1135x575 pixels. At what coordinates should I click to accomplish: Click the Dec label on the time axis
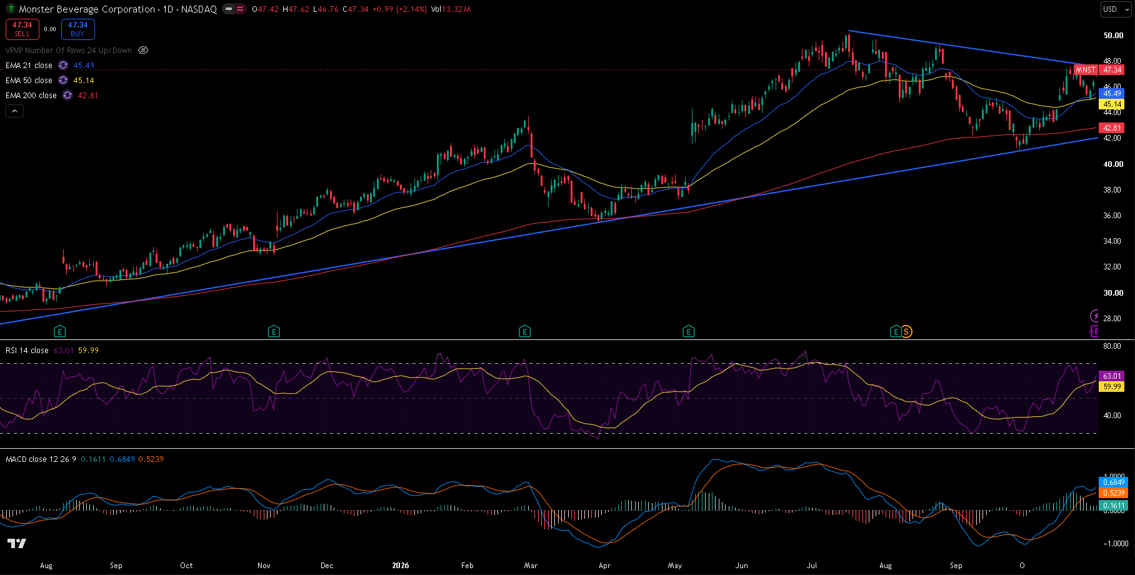327,565
